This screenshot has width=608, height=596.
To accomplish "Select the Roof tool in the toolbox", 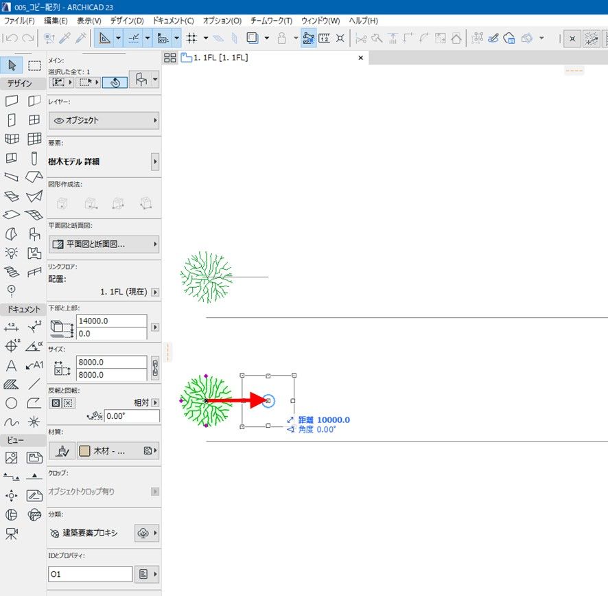I will tap(34, 177).
